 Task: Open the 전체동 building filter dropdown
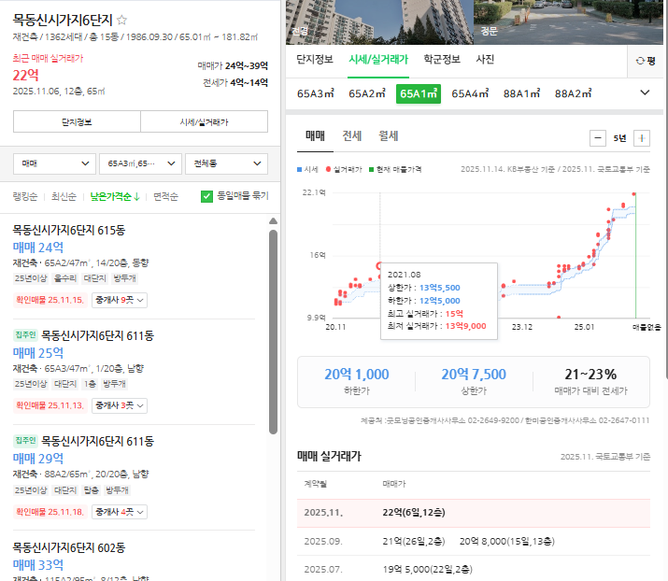click(x=227, y=163)
